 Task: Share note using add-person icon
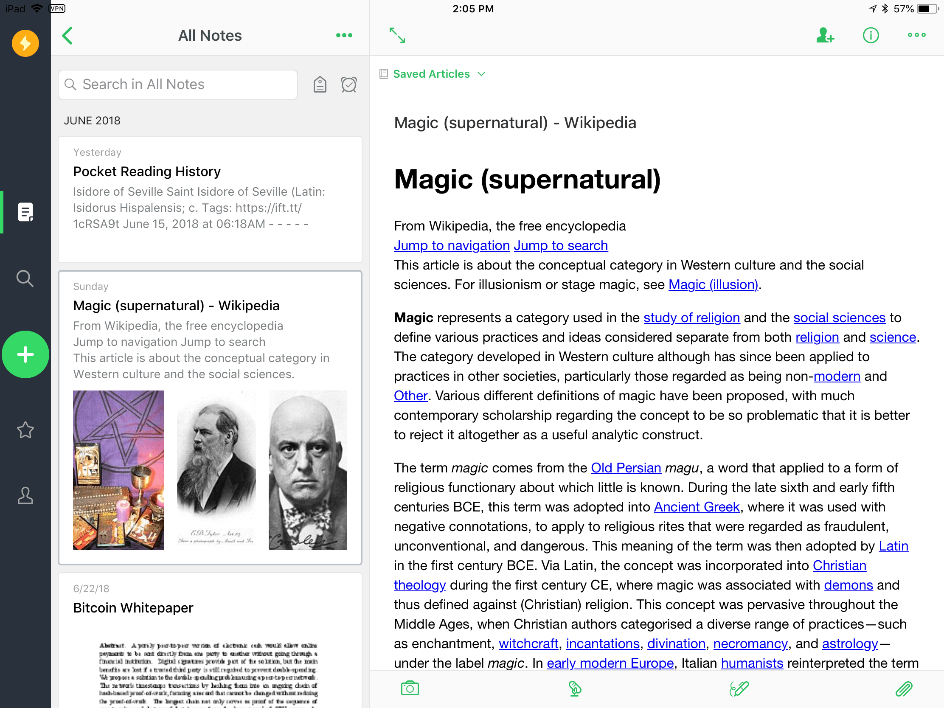[824, 35]
